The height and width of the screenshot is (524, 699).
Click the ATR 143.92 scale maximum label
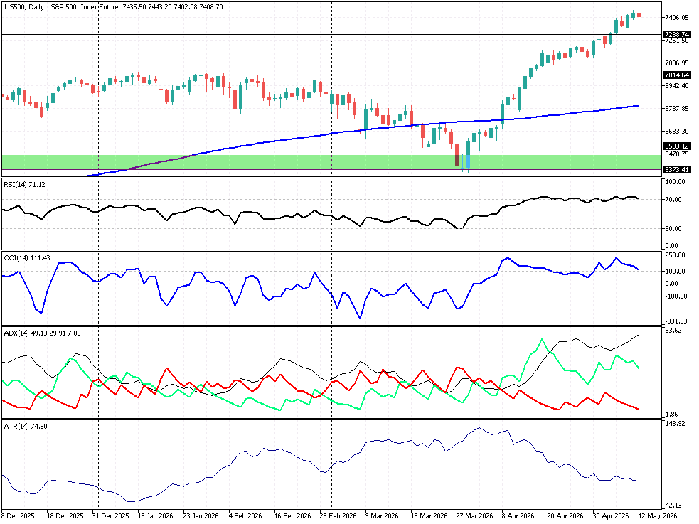point(675,423)
